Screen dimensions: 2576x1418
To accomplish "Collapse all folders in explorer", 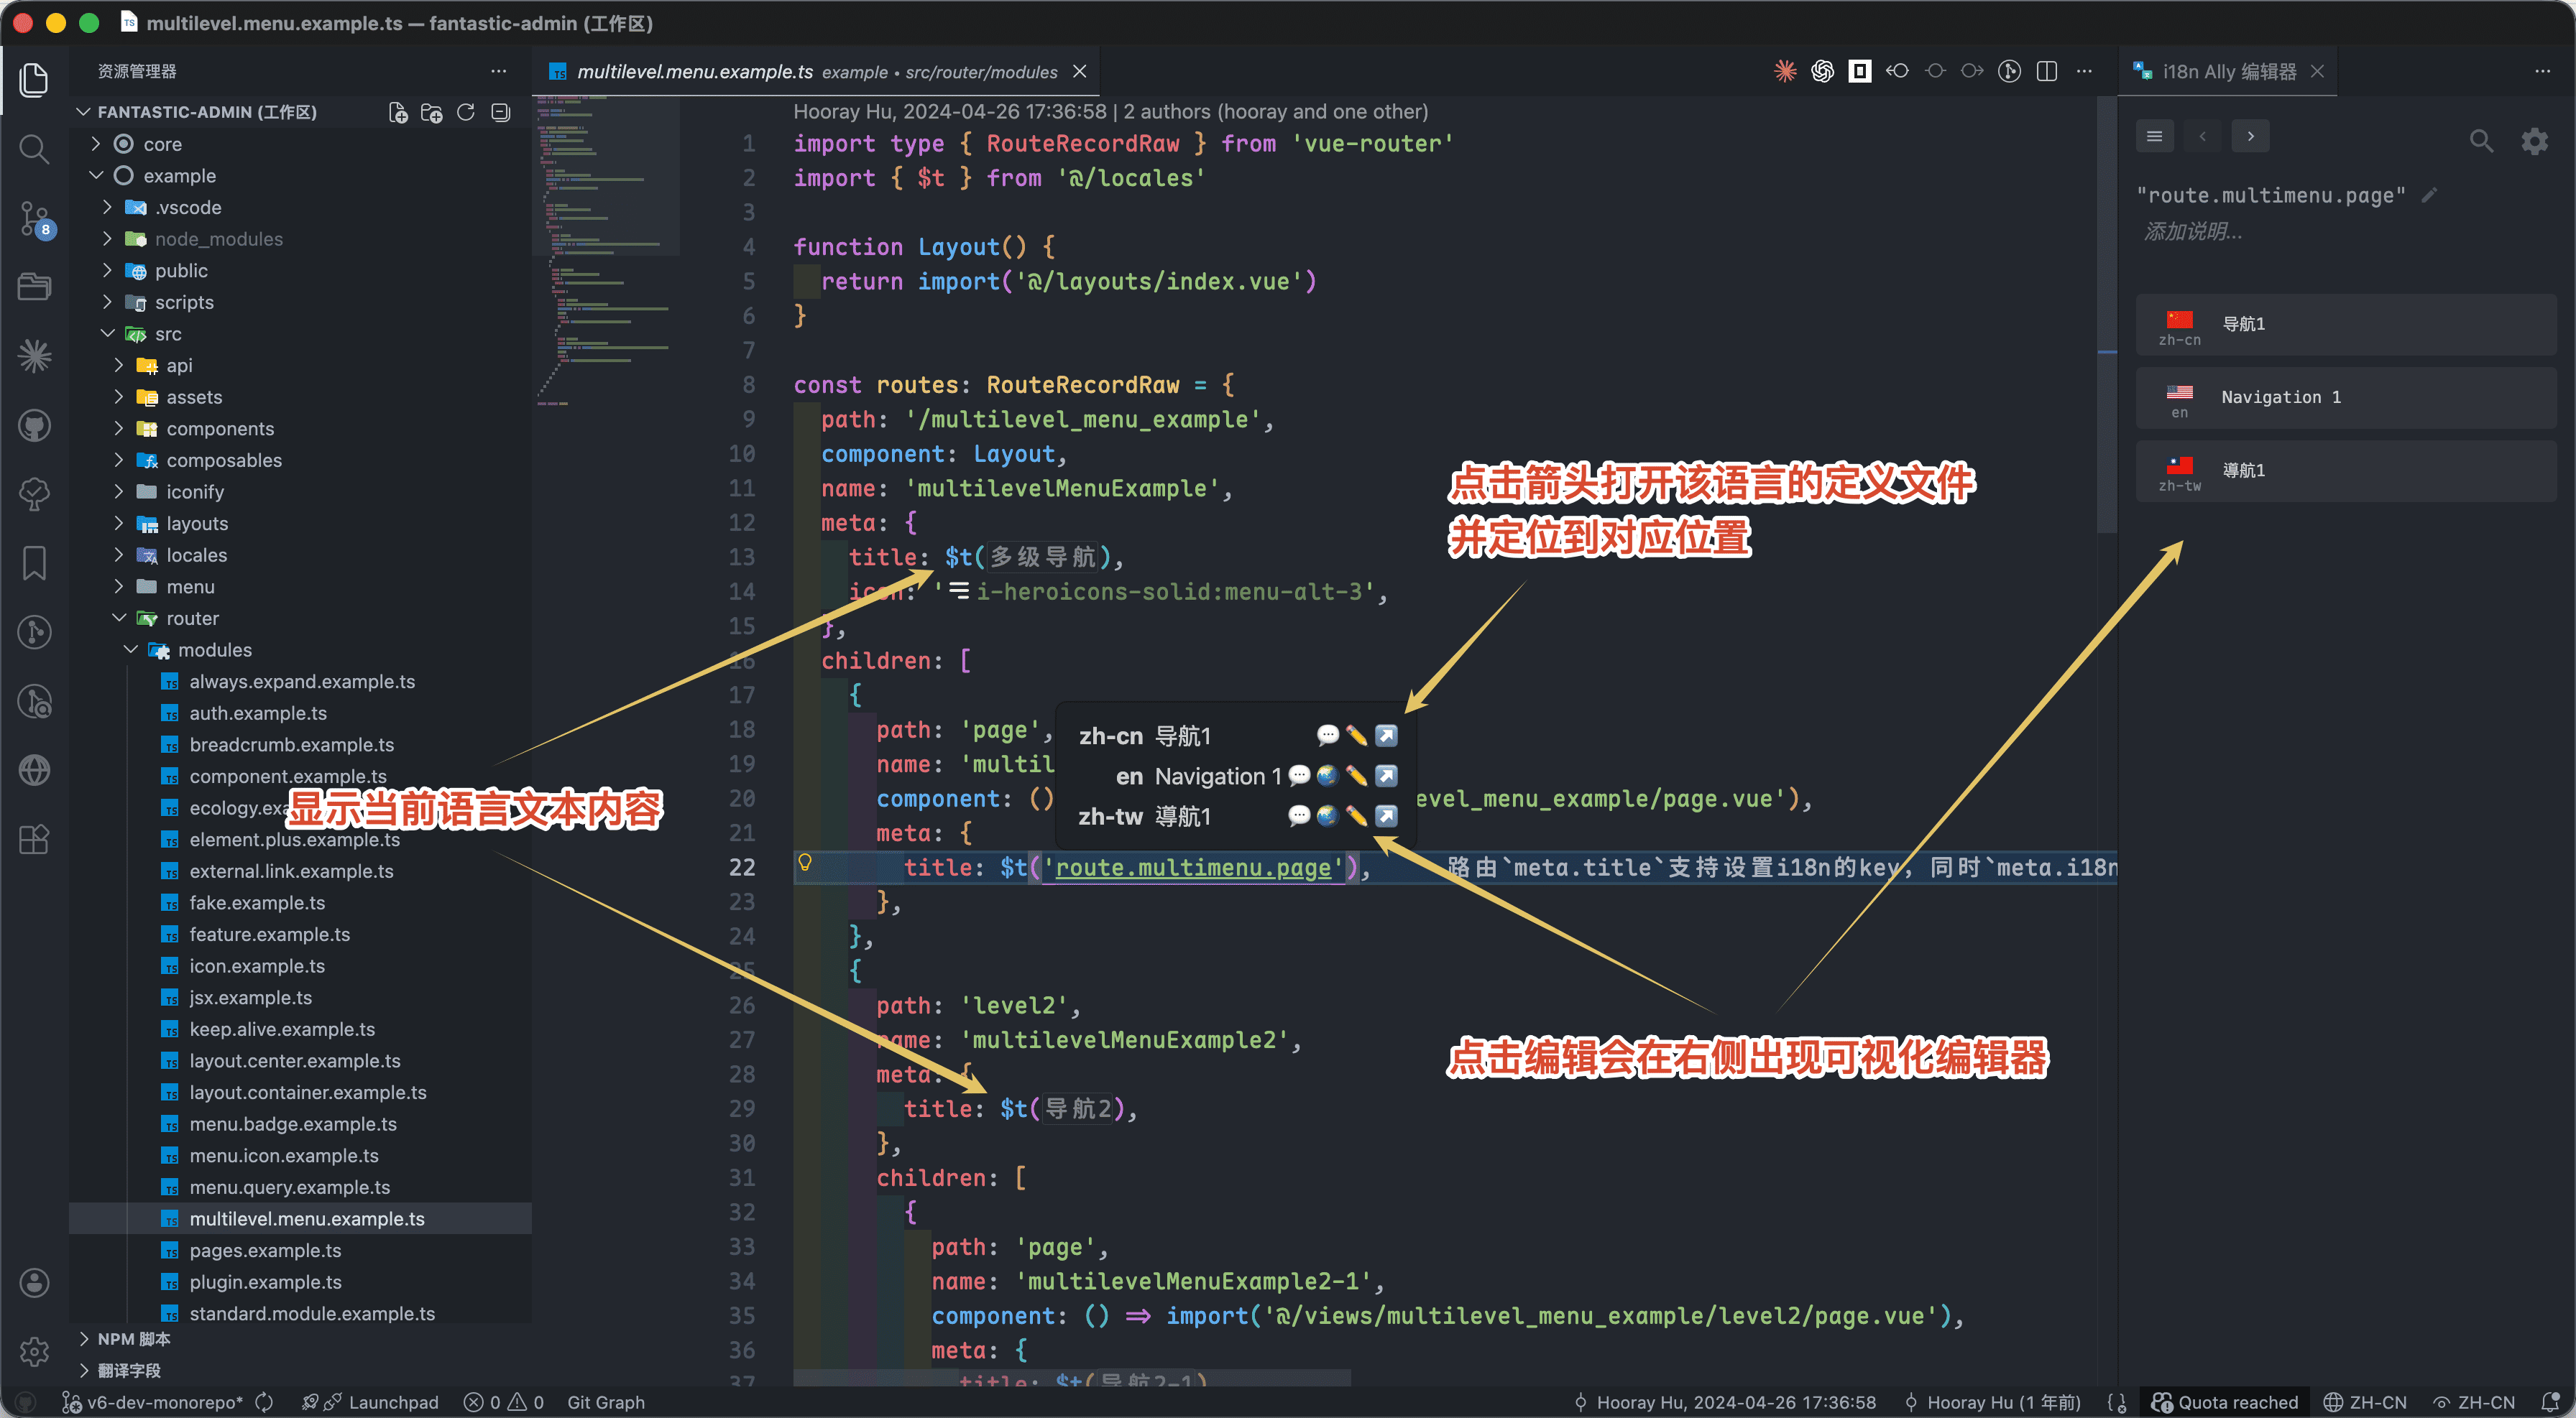I will click(501, 113).
